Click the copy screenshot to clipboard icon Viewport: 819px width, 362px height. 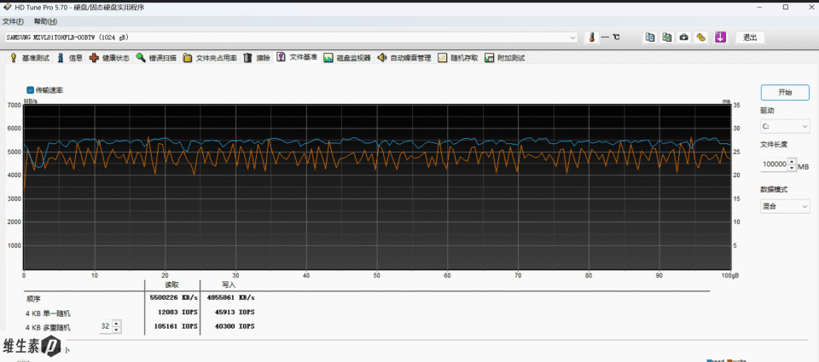tap(667, 37)
